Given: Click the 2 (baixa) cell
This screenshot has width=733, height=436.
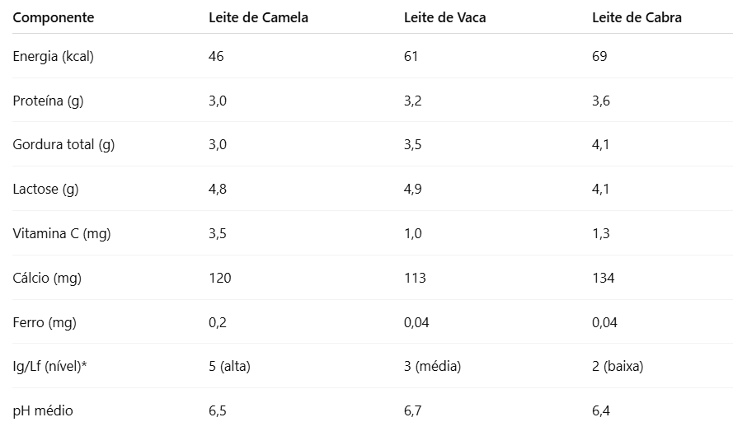Looking at the screenshot, I should (x=618, y=367).
